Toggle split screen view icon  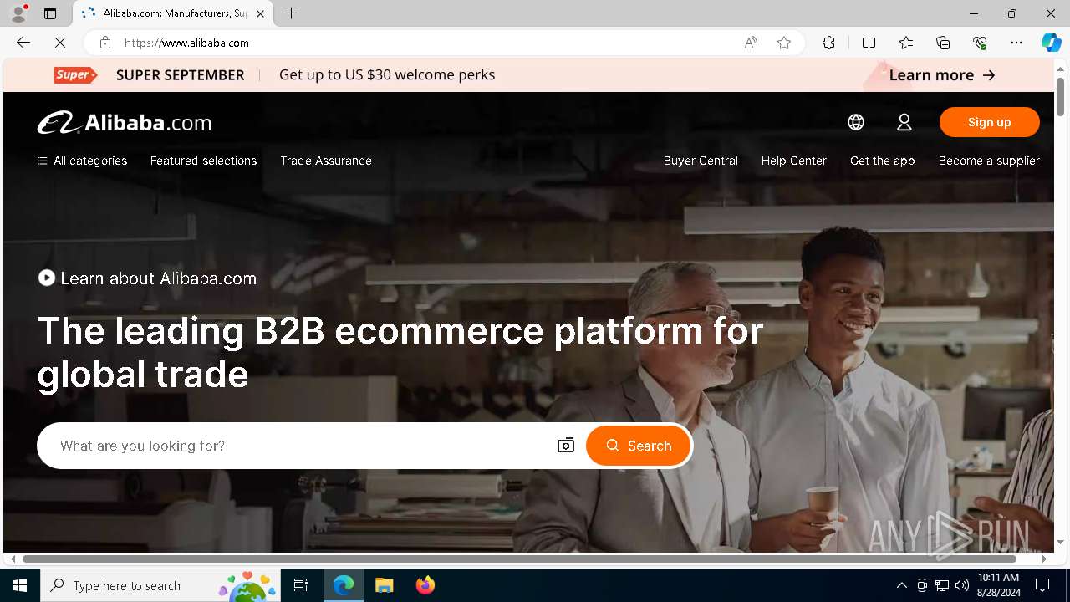(869, 43)
